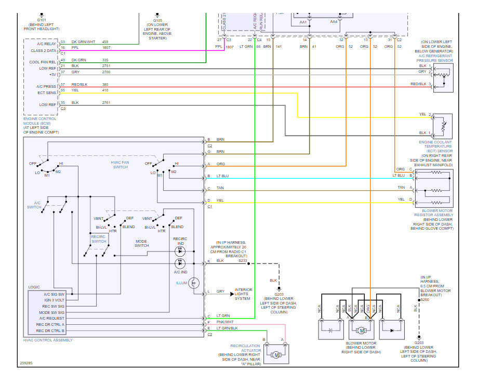Select the 'ENGINE COOLANT TEMPERATURE (ECT) SENSOR' label
Image resolution: width=478 pixels, height=383 pixels.
point(435,147)
